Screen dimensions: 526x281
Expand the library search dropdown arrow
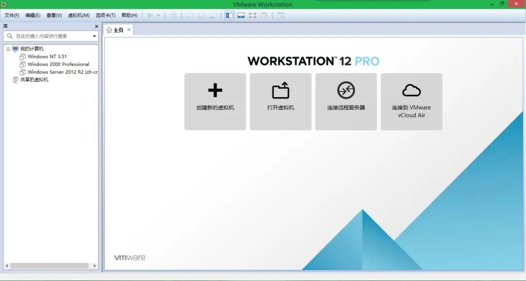(x=94, y=35)
